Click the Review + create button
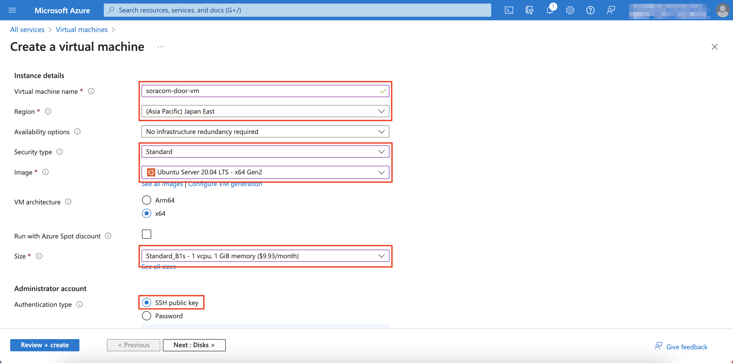 (x=44, y=345)
